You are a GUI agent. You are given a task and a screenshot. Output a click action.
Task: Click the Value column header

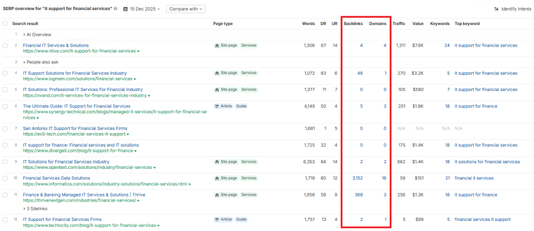point(418,24)
